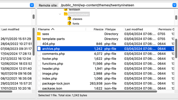
Task: Sort by the Permissions column header
Action: coord(165,29)
